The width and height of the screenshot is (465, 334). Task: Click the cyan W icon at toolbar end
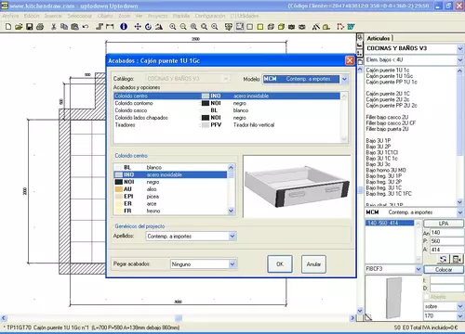click(351, 27)
